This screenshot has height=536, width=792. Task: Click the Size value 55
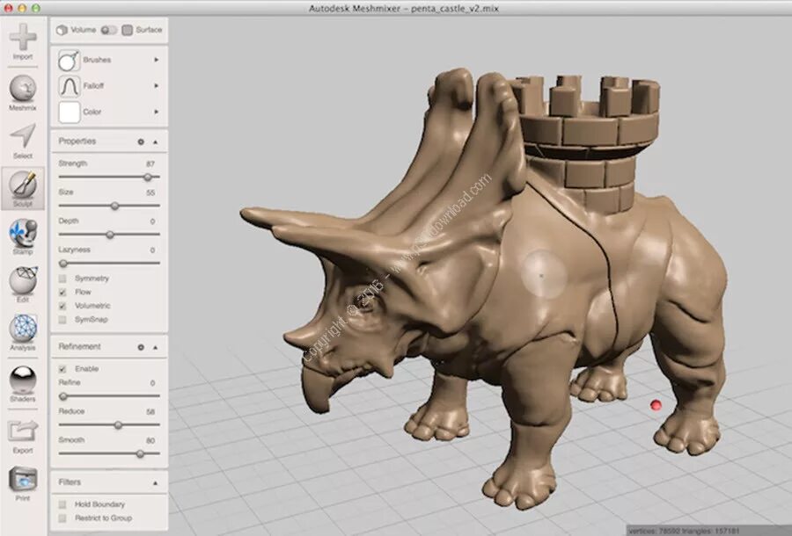(150, 192)
